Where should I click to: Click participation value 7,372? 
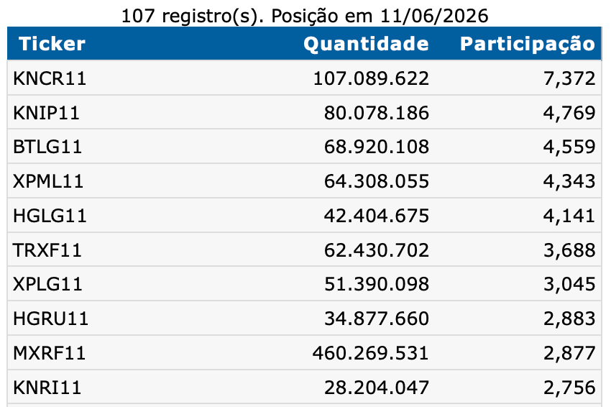(x=569, y=78)
